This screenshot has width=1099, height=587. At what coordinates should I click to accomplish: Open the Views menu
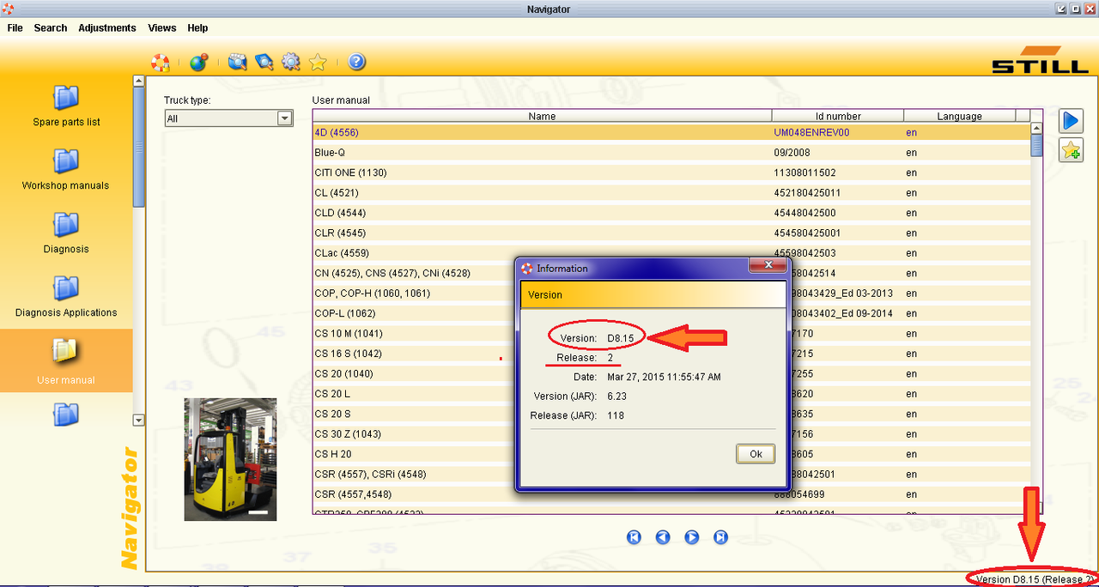162,28
